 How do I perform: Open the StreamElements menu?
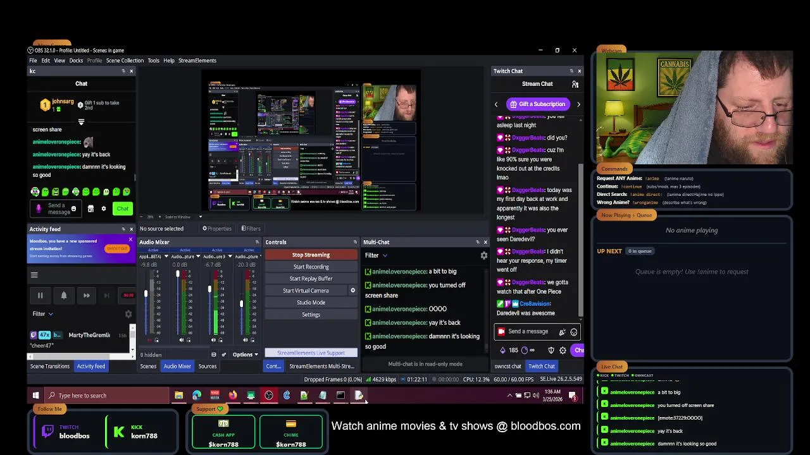coord(197,61)
